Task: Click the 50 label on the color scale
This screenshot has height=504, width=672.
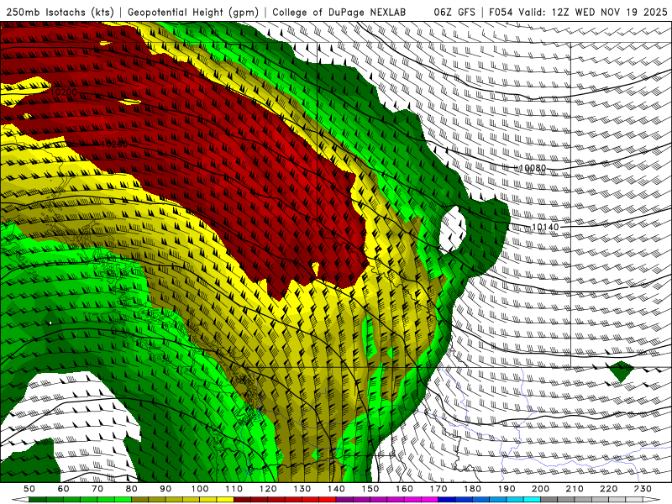Action: pos(29,489)
